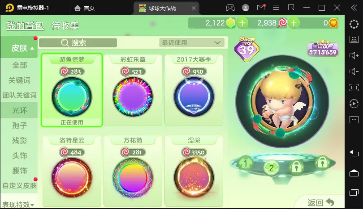363x209 pixels.
Task: Click the 返回 back button
Action: (x=320, y=203)
